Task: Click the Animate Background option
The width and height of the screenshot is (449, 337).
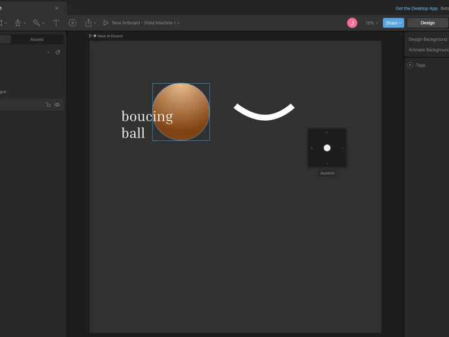Action: (x=429, y=50)
